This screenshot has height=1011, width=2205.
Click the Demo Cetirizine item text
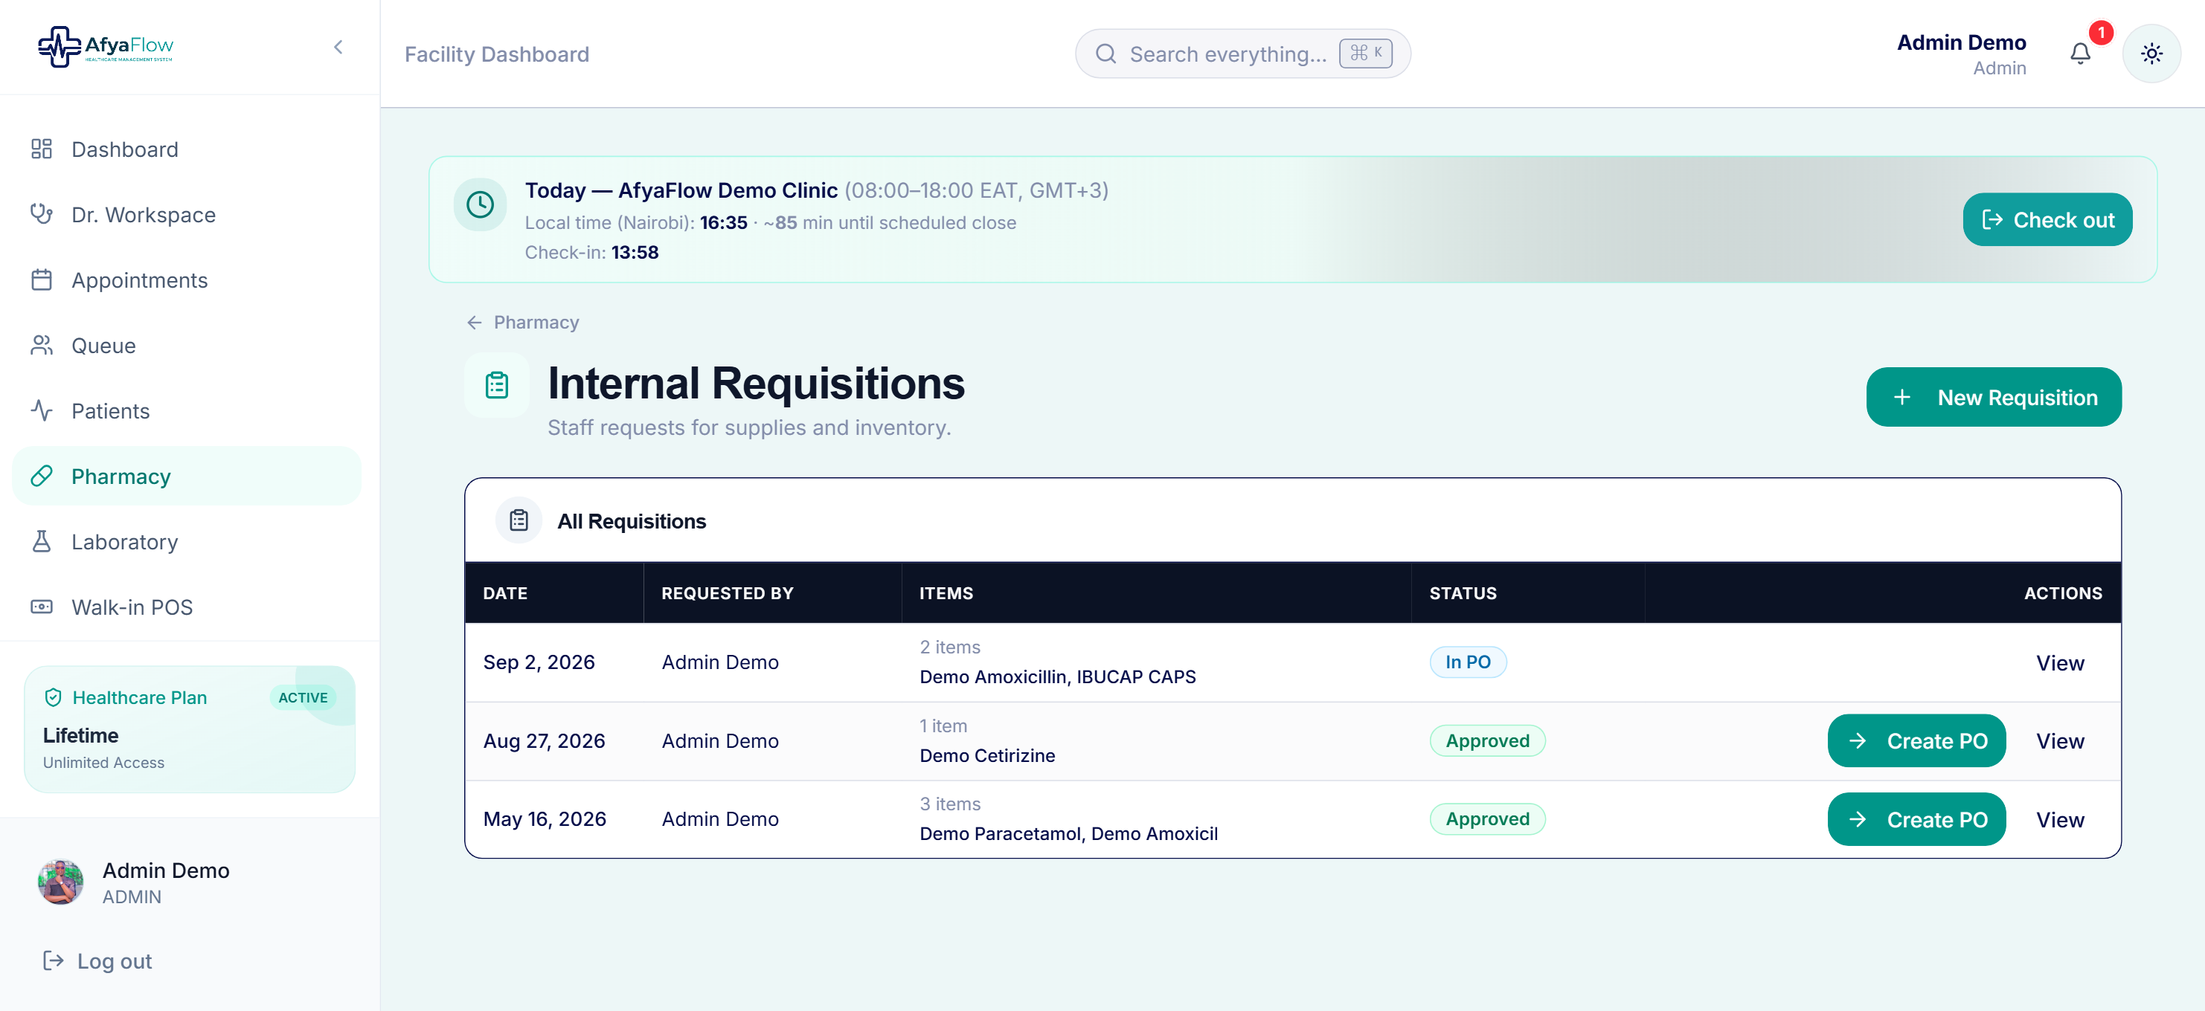coord(987,755)
